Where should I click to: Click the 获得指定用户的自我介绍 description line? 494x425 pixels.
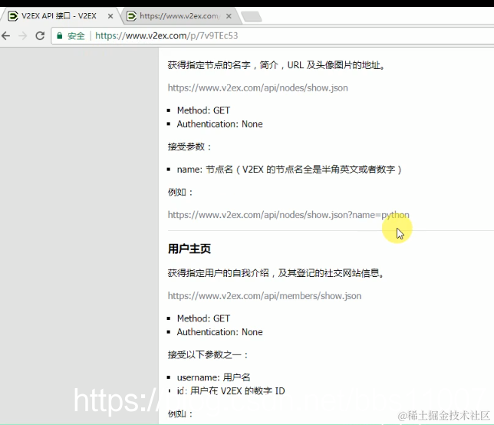(x=276, y=273)
